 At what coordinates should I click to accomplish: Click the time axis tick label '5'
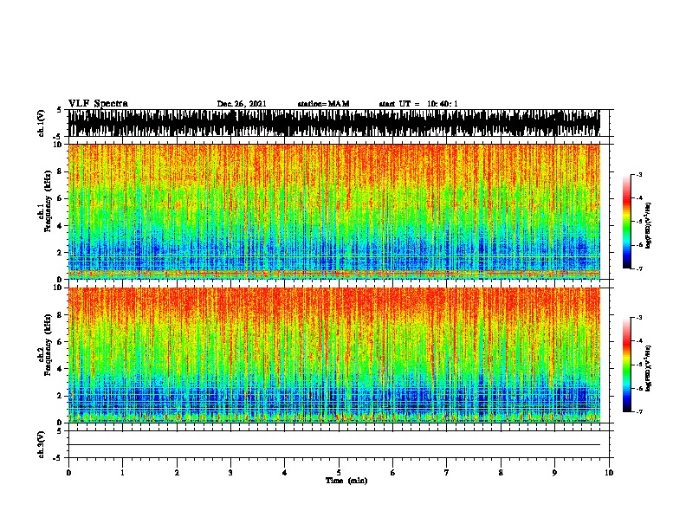pyautogui.click(x=339, y=473)
